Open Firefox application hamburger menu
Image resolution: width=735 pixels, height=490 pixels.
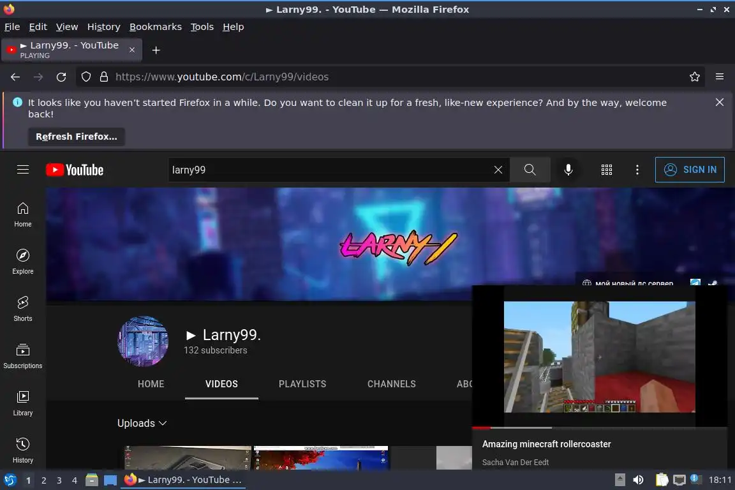(x=720, y=77)
